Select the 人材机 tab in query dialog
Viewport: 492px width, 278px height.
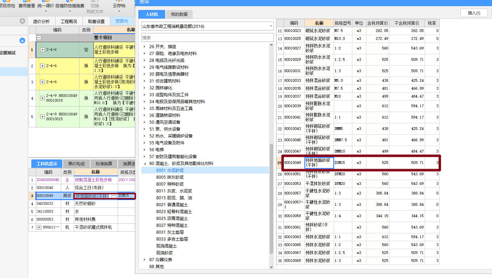click(152, 14)
